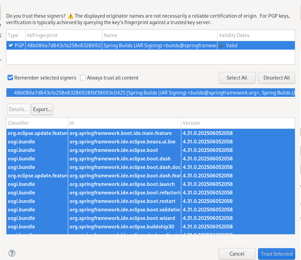
Task: Select org.springframework.ide.eclipse.boot.launch row
Action: tap(151, 184)
